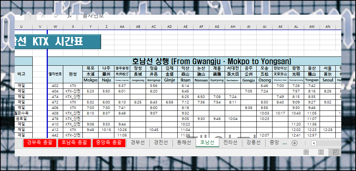The height and width of the screenshot is (171, 356).
Task: Select train number cell 472
Action: 55,102
